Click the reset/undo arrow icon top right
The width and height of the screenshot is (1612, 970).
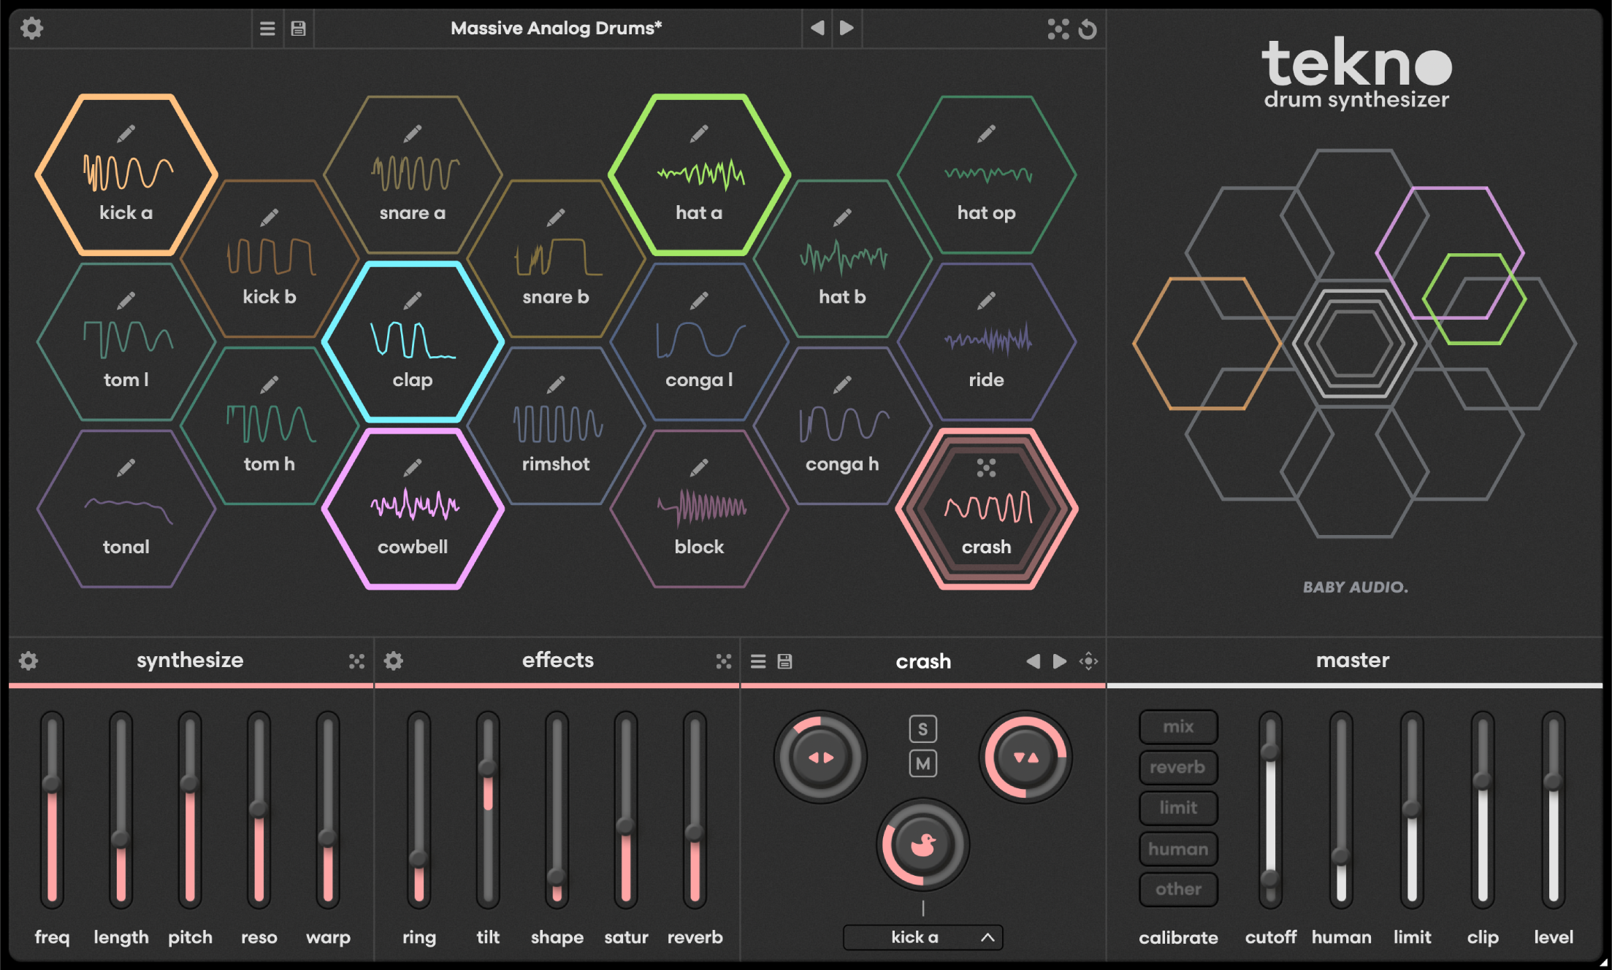[x=1088, y=28]
